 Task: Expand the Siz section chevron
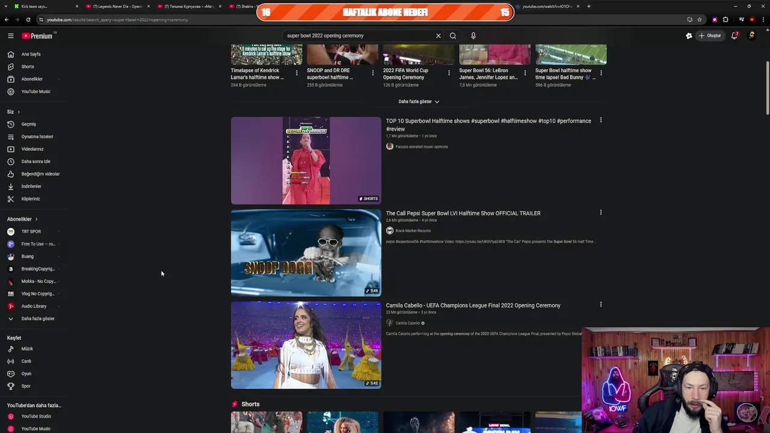coord(19,112)
